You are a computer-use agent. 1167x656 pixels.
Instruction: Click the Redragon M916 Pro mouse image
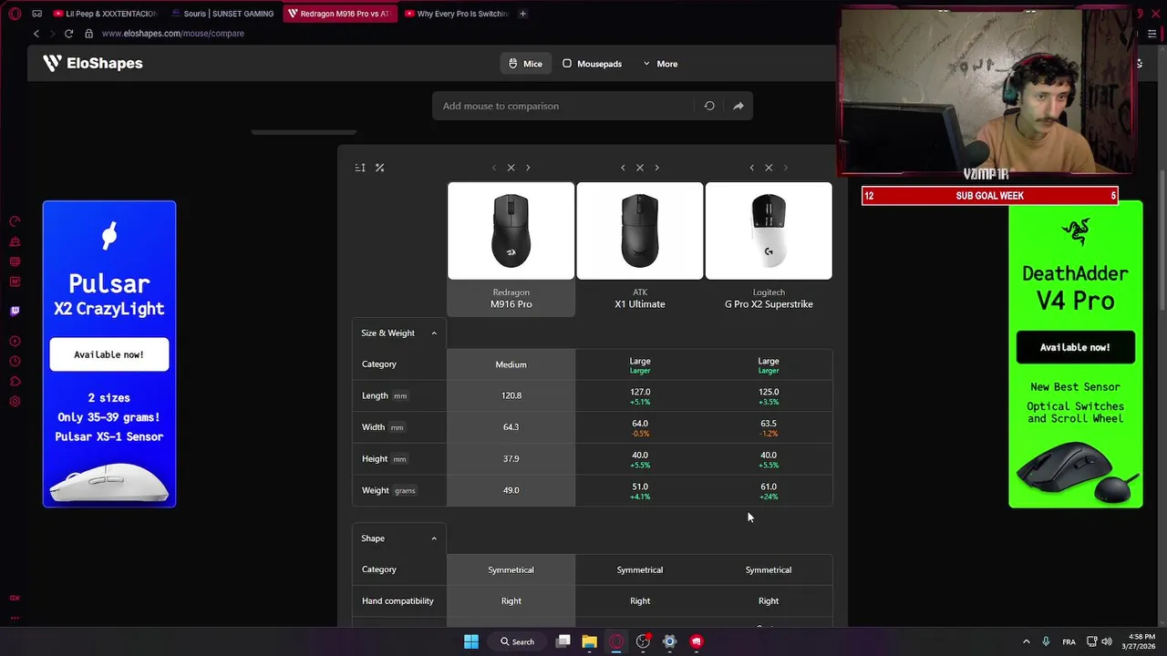pos(511,231)
